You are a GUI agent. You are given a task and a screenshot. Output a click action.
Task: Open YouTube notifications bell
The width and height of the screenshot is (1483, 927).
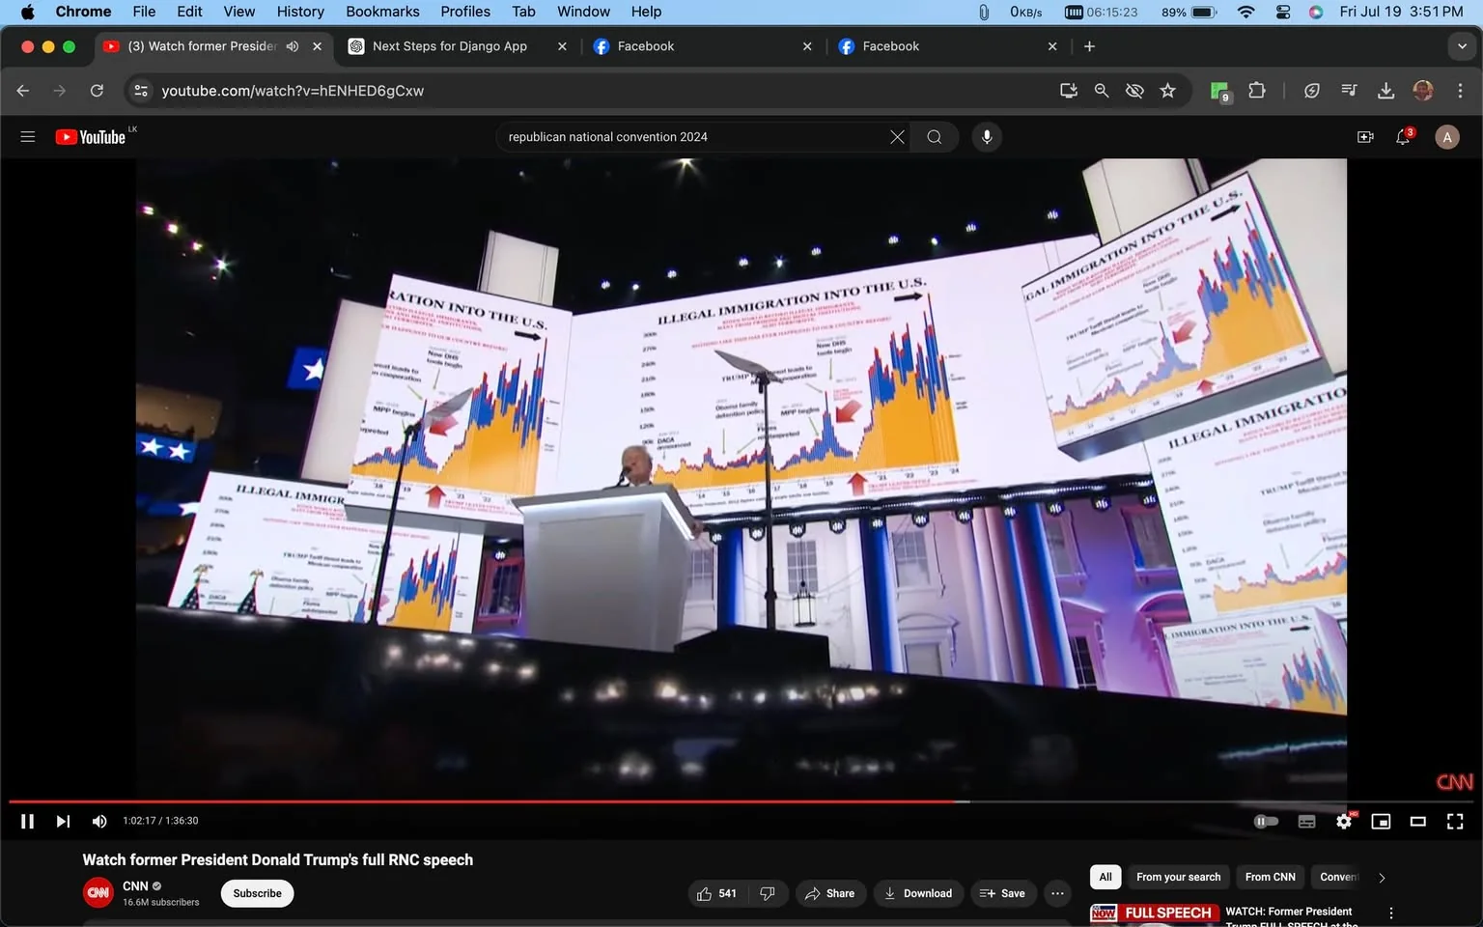[1404, 137]
